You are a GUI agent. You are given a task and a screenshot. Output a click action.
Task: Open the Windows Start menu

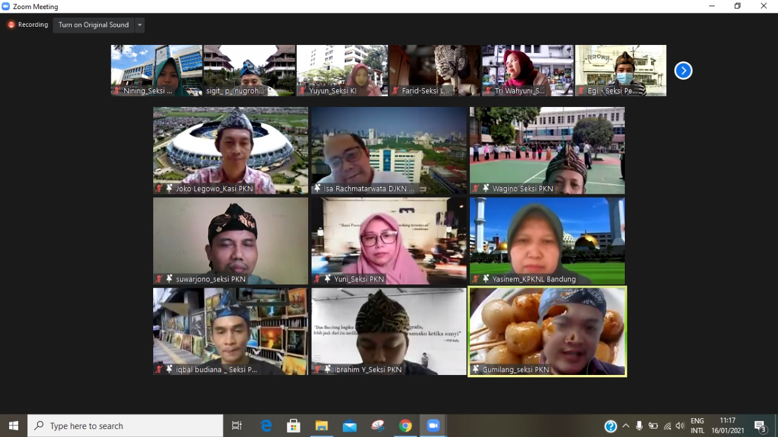[13, 426]
